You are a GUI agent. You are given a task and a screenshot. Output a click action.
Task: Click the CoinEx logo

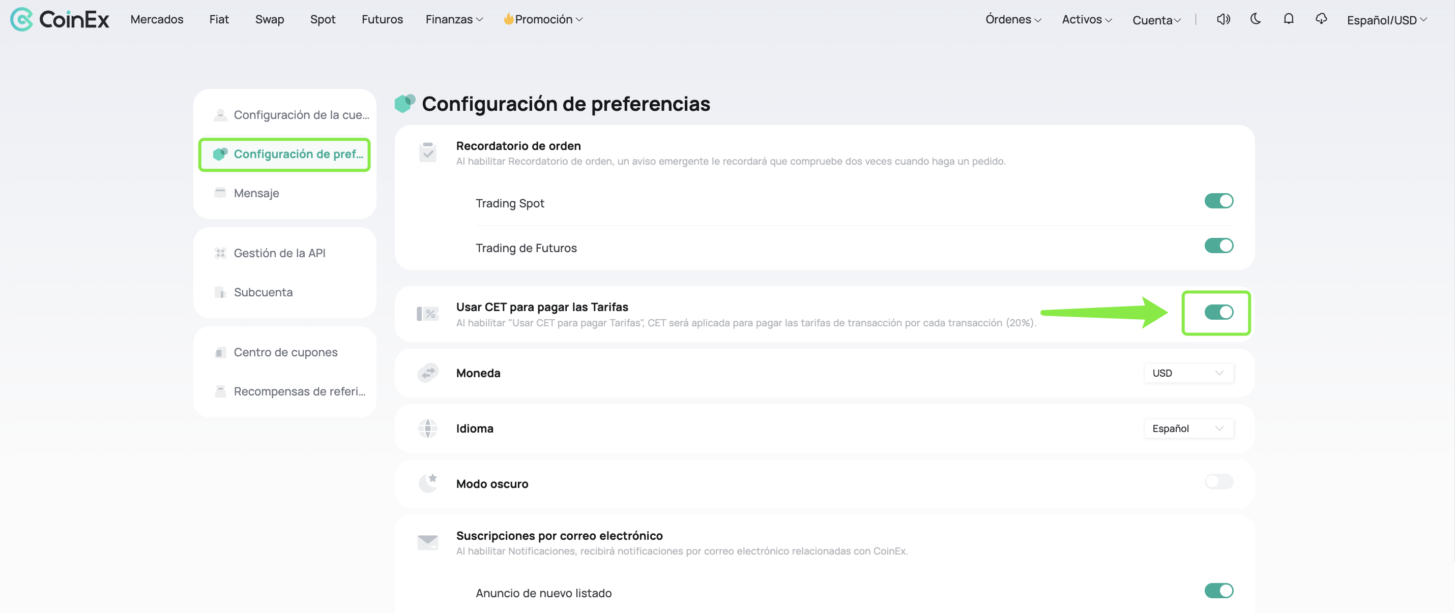[60, 19]
